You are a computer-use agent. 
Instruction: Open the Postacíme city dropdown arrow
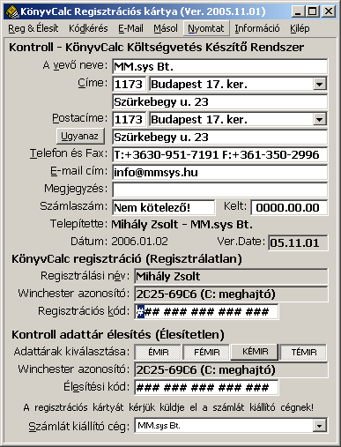point(319,120)
